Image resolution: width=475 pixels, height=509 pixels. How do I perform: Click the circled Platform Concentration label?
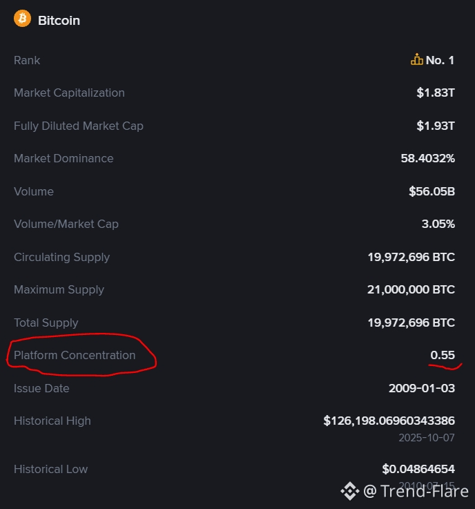(x=75, y=355)
